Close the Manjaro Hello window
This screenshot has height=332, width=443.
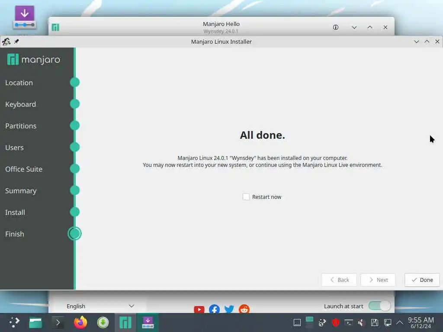click(385, 27)
